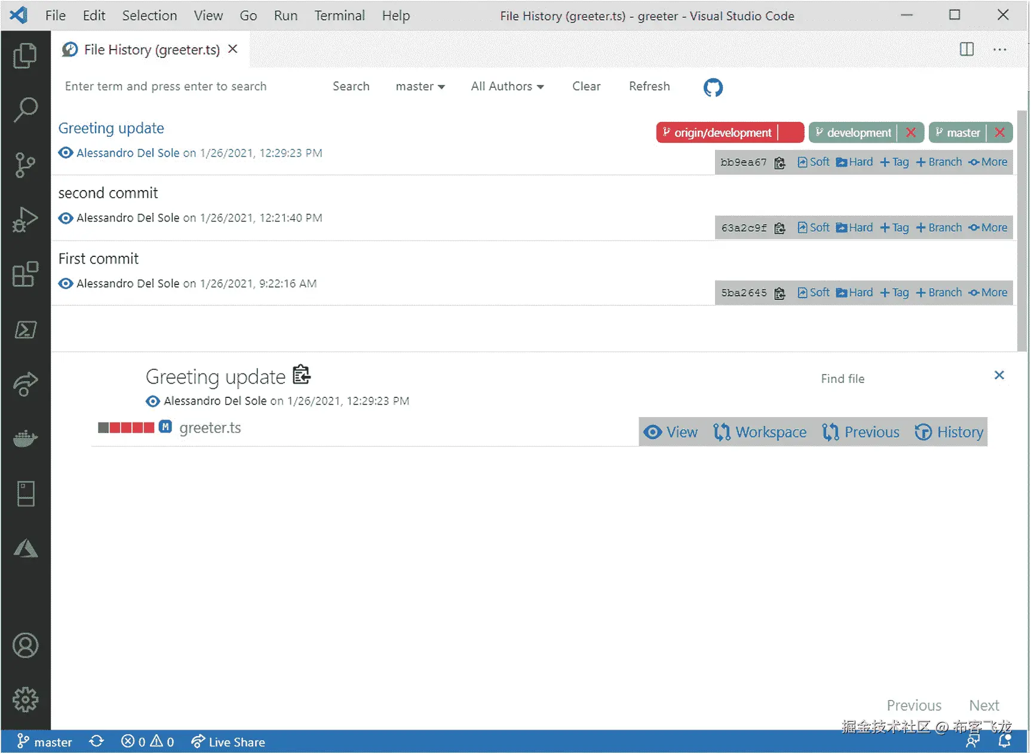
Task: Remove the development branch label
Action: click(911, 133)
